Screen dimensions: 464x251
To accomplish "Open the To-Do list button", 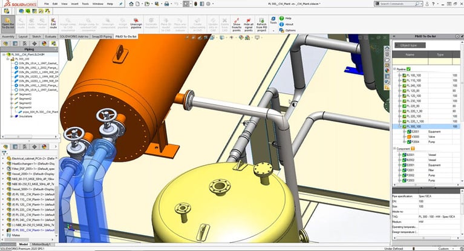I will click(8, 24).
